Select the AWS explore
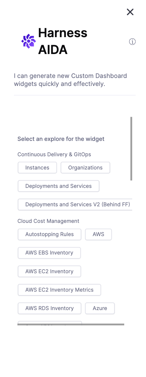 98,234
